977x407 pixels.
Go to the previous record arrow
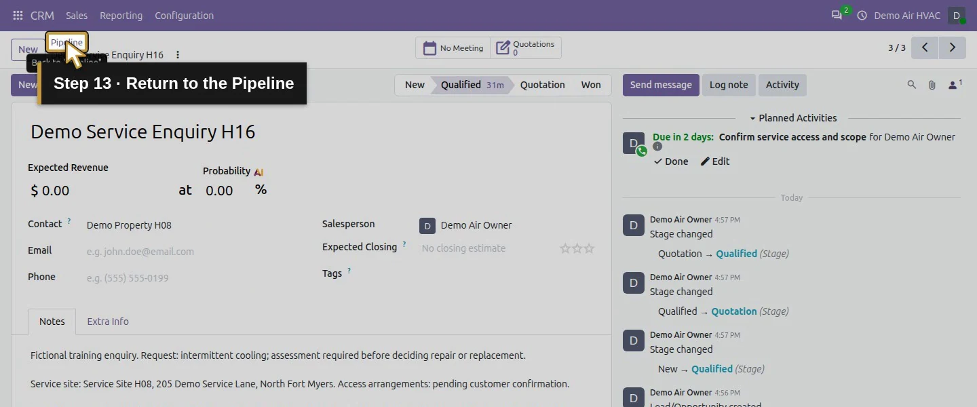(925, 47)
